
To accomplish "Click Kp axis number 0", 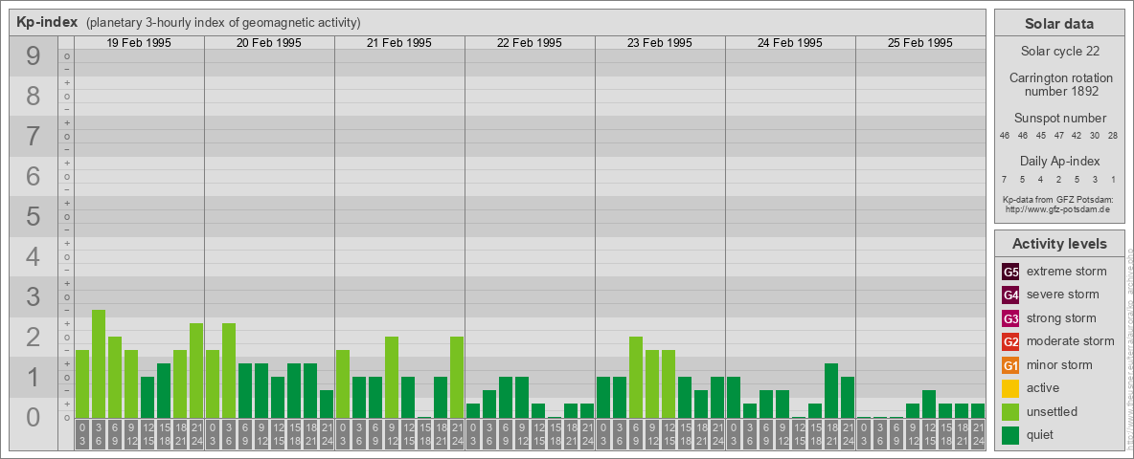I will pyautogui.click(x=34, y=417).
